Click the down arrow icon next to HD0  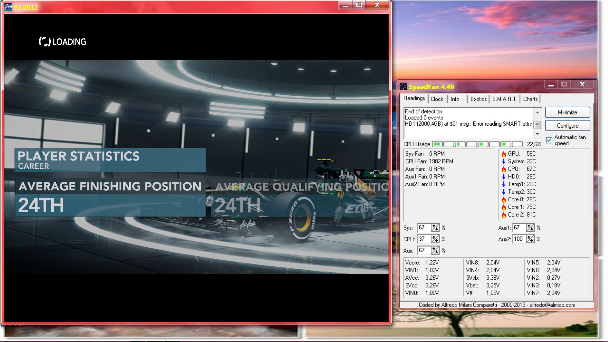(503, 177)
